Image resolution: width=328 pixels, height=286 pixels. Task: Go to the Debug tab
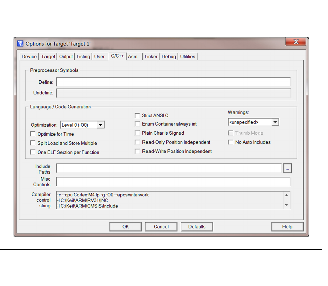coord(168,57)
